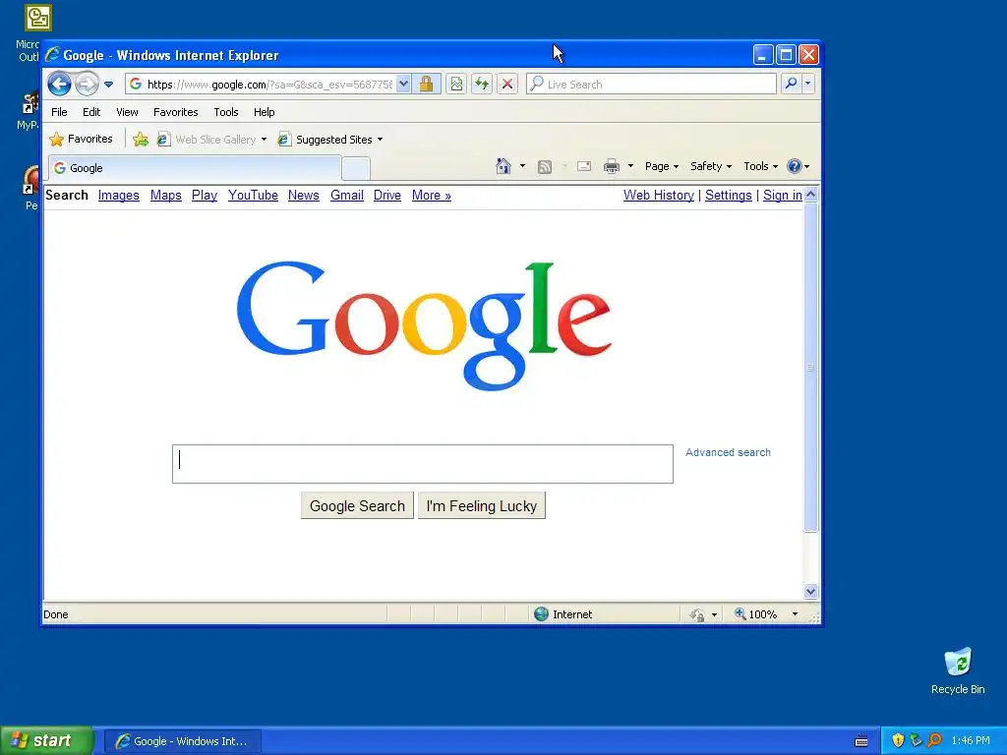Click the yellow security shield tray icon
The image size is (1007, 755).
(898, 741)
